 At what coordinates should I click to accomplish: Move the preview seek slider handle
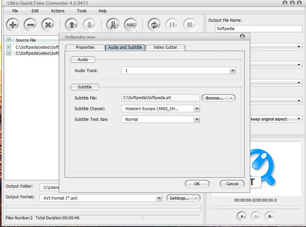pyautogui.click(x=214, y=207)
